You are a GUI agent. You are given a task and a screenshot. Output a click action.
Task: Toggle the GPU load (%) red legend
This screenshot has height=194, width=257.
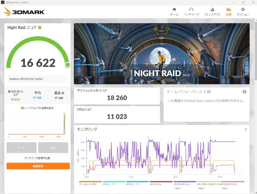[x=161, y=183]
